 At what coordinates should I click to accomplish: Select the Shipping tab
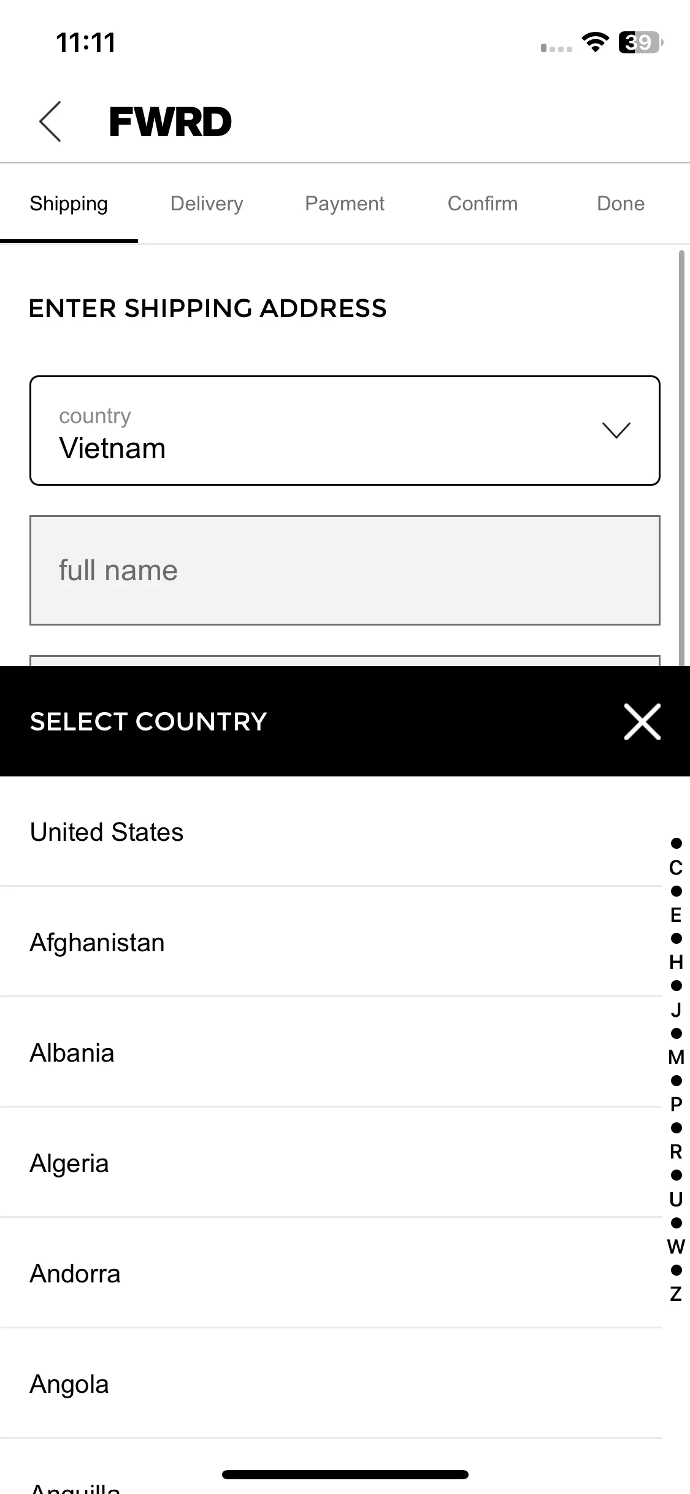[x=69, y=204]
